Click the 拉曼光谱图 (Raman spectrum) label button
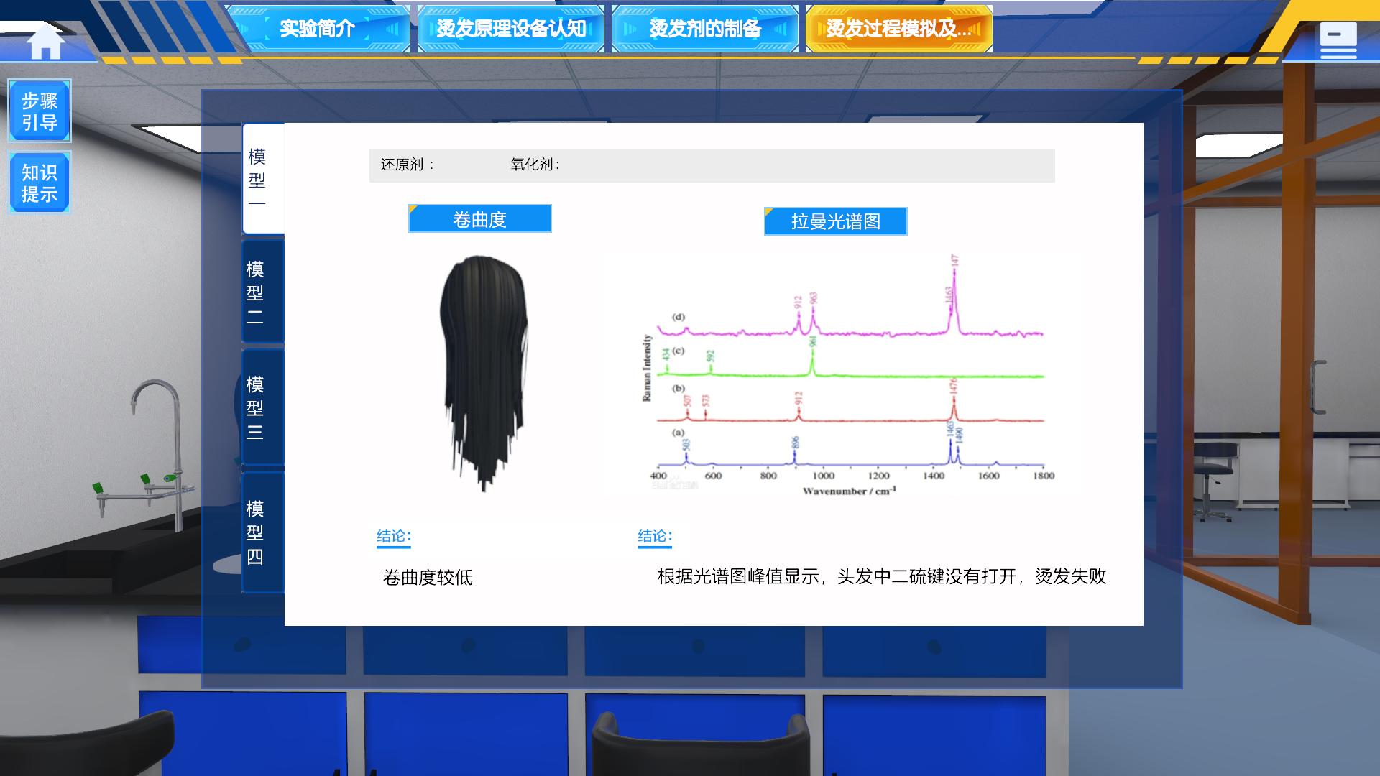The height and width of the screenshot is (776, 1380). click(x=835, y=221)
